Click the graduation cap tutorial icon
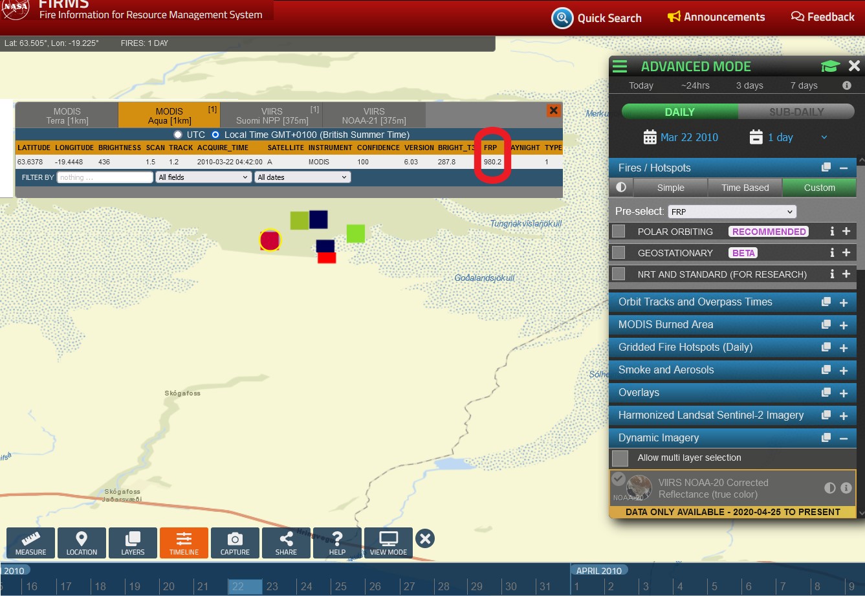Viewport: 865px width, 596px height. click(x=830, y=66)
